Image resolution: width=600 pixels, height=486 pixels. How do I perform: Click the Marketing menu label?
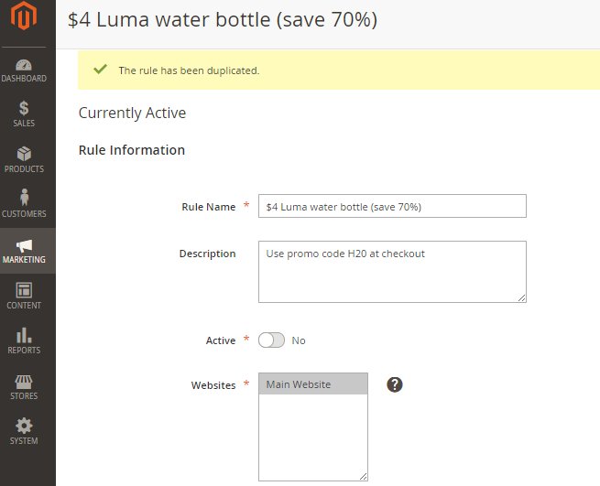(24, 260)
